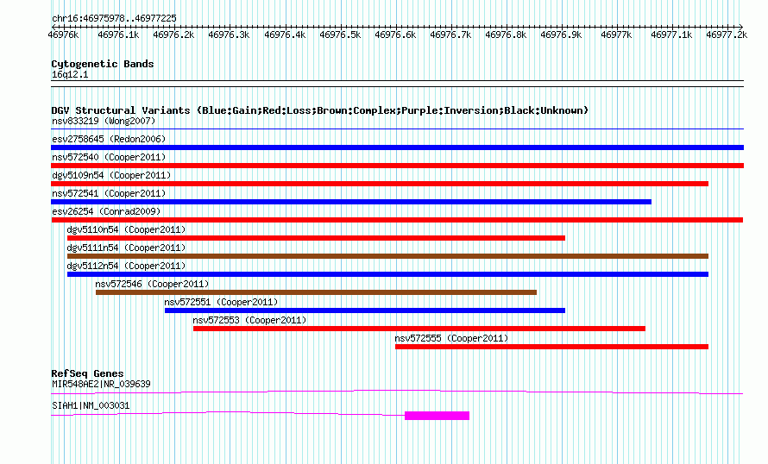The width and height of the screenshot is (768, 464).
Task: Open nsv572546 (Cooper2011) variant label
Action: point(152,284)
